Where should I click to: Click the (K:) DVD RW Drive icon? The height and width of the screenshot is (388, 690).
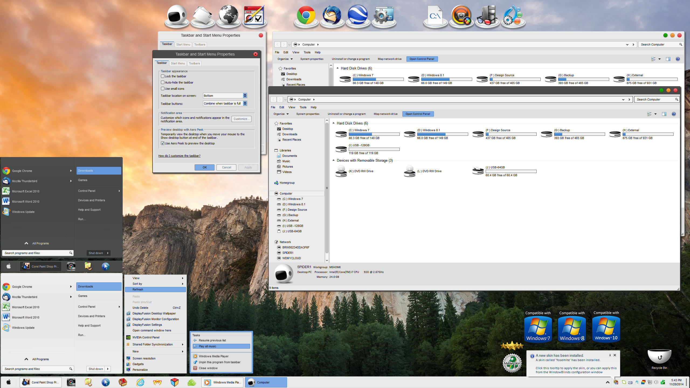[x=341, y=171]
